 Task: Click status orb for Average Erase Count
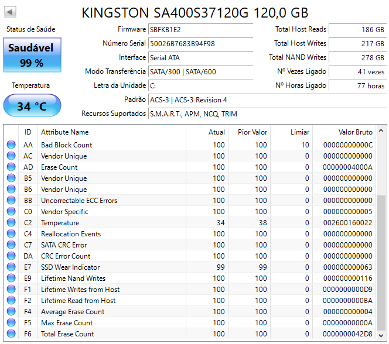(11, 311)
